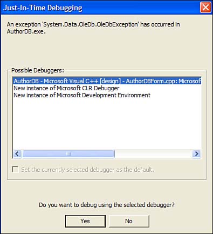
Task: Click 'has occurred in' text of the message
Action: [x=160, y=24]
